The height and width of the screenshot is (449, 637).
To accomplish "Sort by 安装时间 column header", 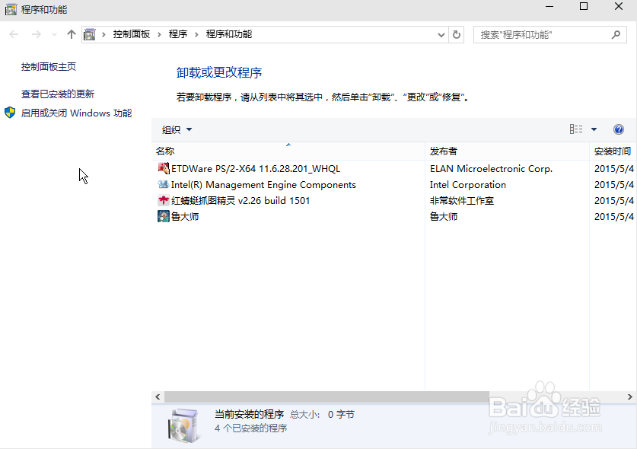I will click(613, 151).
